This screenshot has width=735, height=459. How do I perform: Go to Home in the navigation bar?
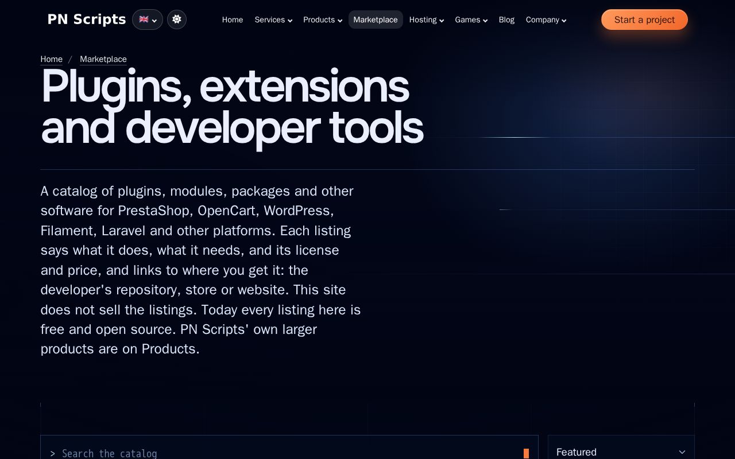pyautogui.click(x=233, y=20)
